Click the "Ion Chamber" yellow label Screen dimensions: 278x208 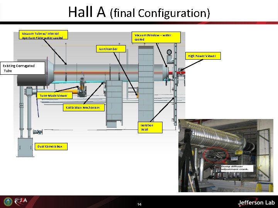coord(111,49)
